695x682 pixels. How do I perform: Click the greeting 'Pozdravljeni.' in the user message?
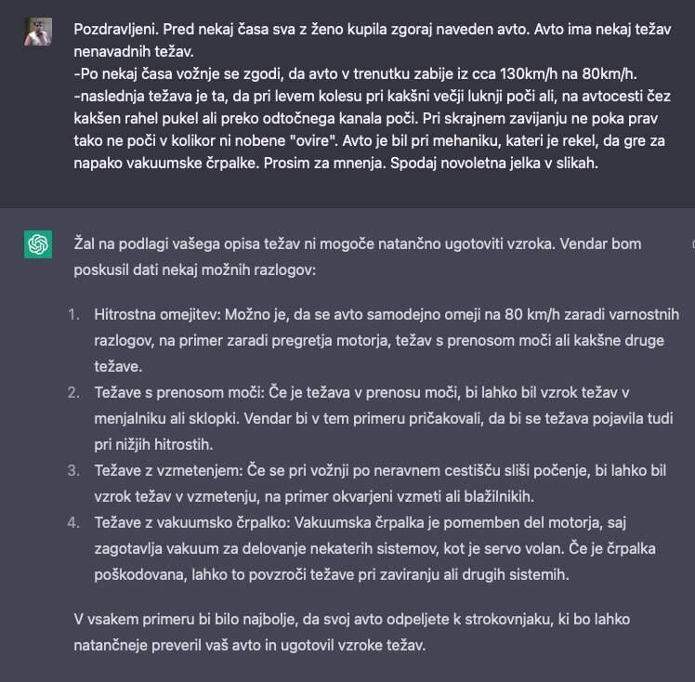116,29
